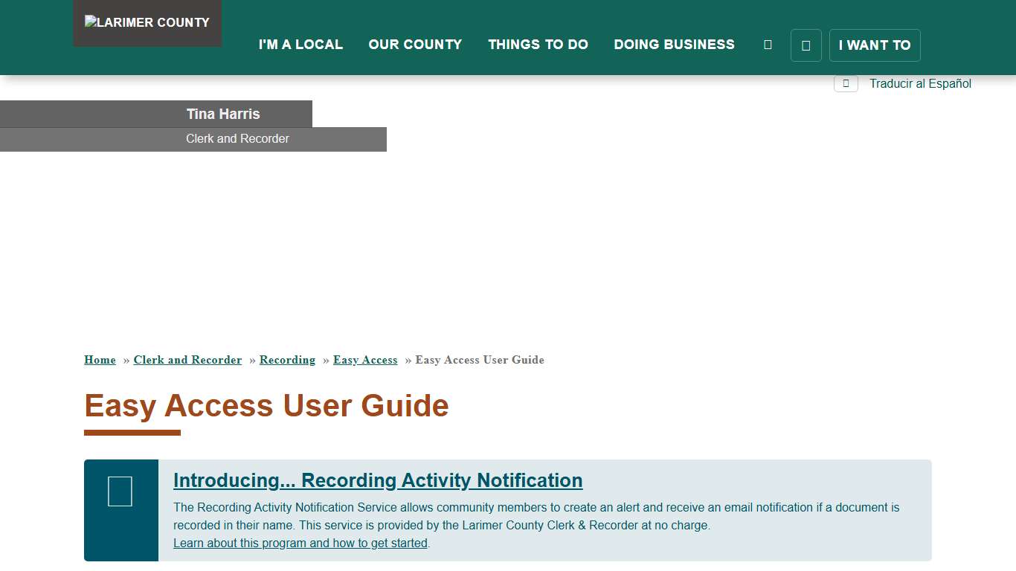Click the Easy Access User Guide heading
1016x571 pixels.
(266, 406)
